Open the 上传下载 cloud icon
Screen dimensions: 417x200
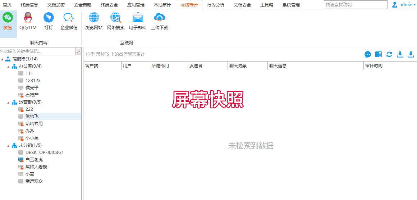[160, 21]
